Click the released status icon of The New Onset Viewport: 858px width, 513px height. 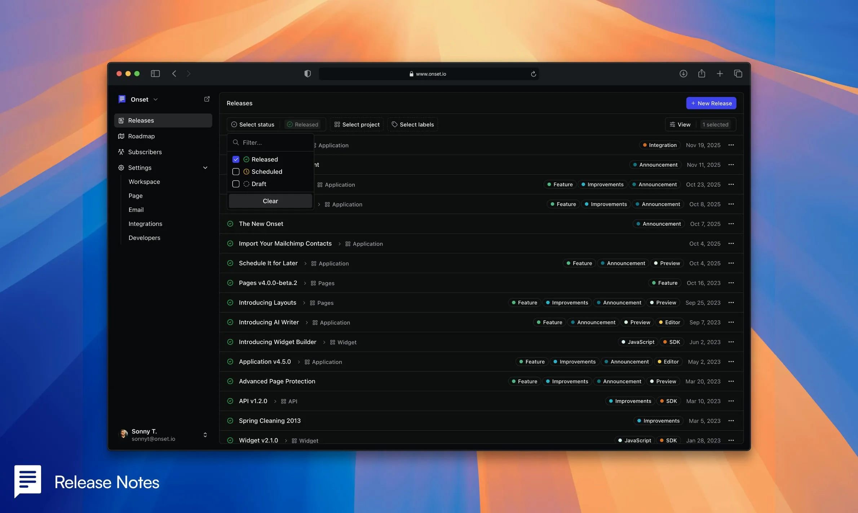coord(230,224)
